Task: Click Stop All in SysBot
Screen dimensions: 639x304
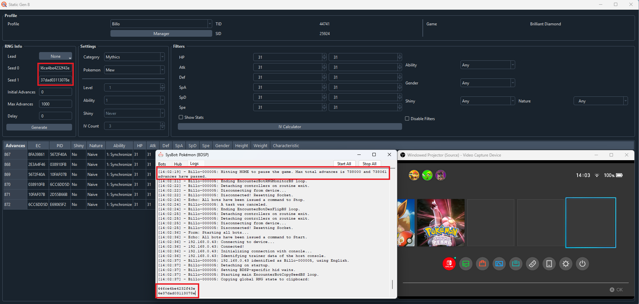Action: [x=369, y=164]
